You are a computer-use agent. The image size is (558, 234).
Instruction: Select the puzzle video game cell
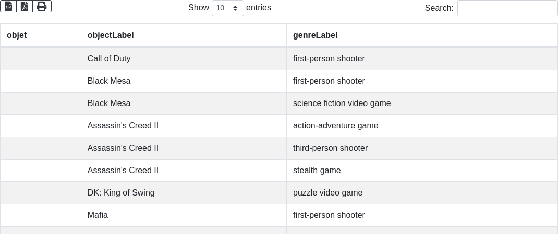tap(327, 193)
